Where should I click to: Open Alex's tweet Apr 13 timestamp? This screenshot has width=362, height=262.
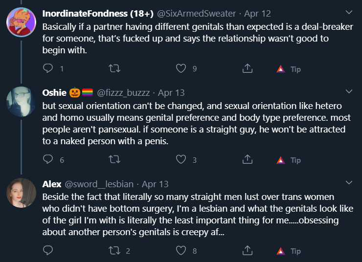(x=155, y=184)
